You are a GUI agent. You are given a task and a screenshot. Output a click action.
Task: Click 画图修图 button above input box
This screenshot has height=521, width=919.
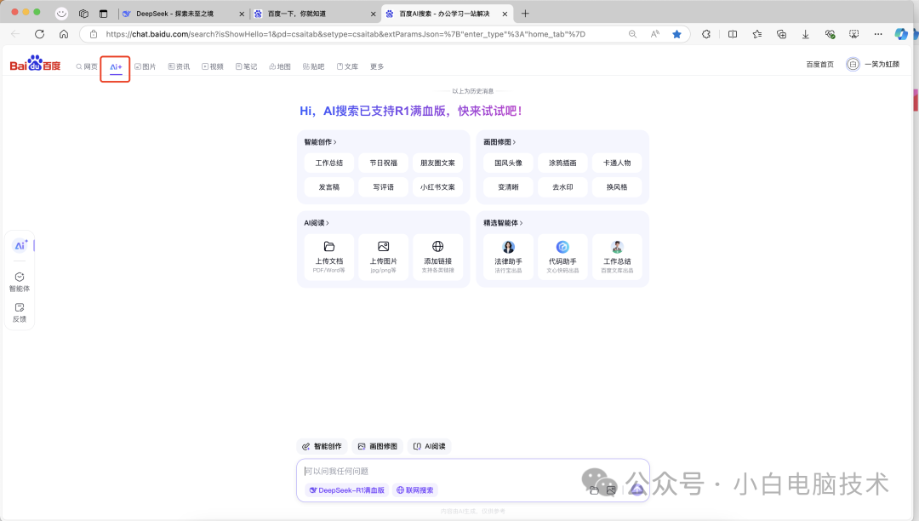click(378, 447)
